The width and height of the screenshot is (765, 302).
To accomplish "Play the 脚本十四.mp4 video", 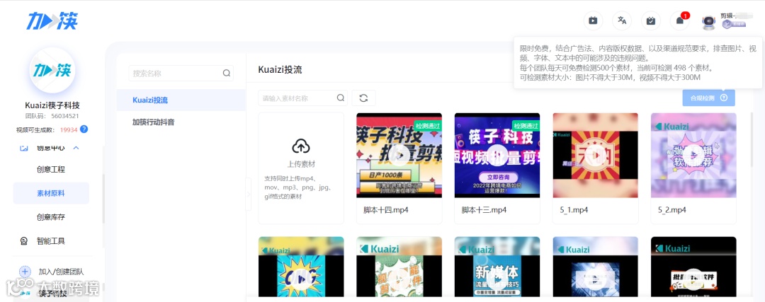I will (399, 156).
